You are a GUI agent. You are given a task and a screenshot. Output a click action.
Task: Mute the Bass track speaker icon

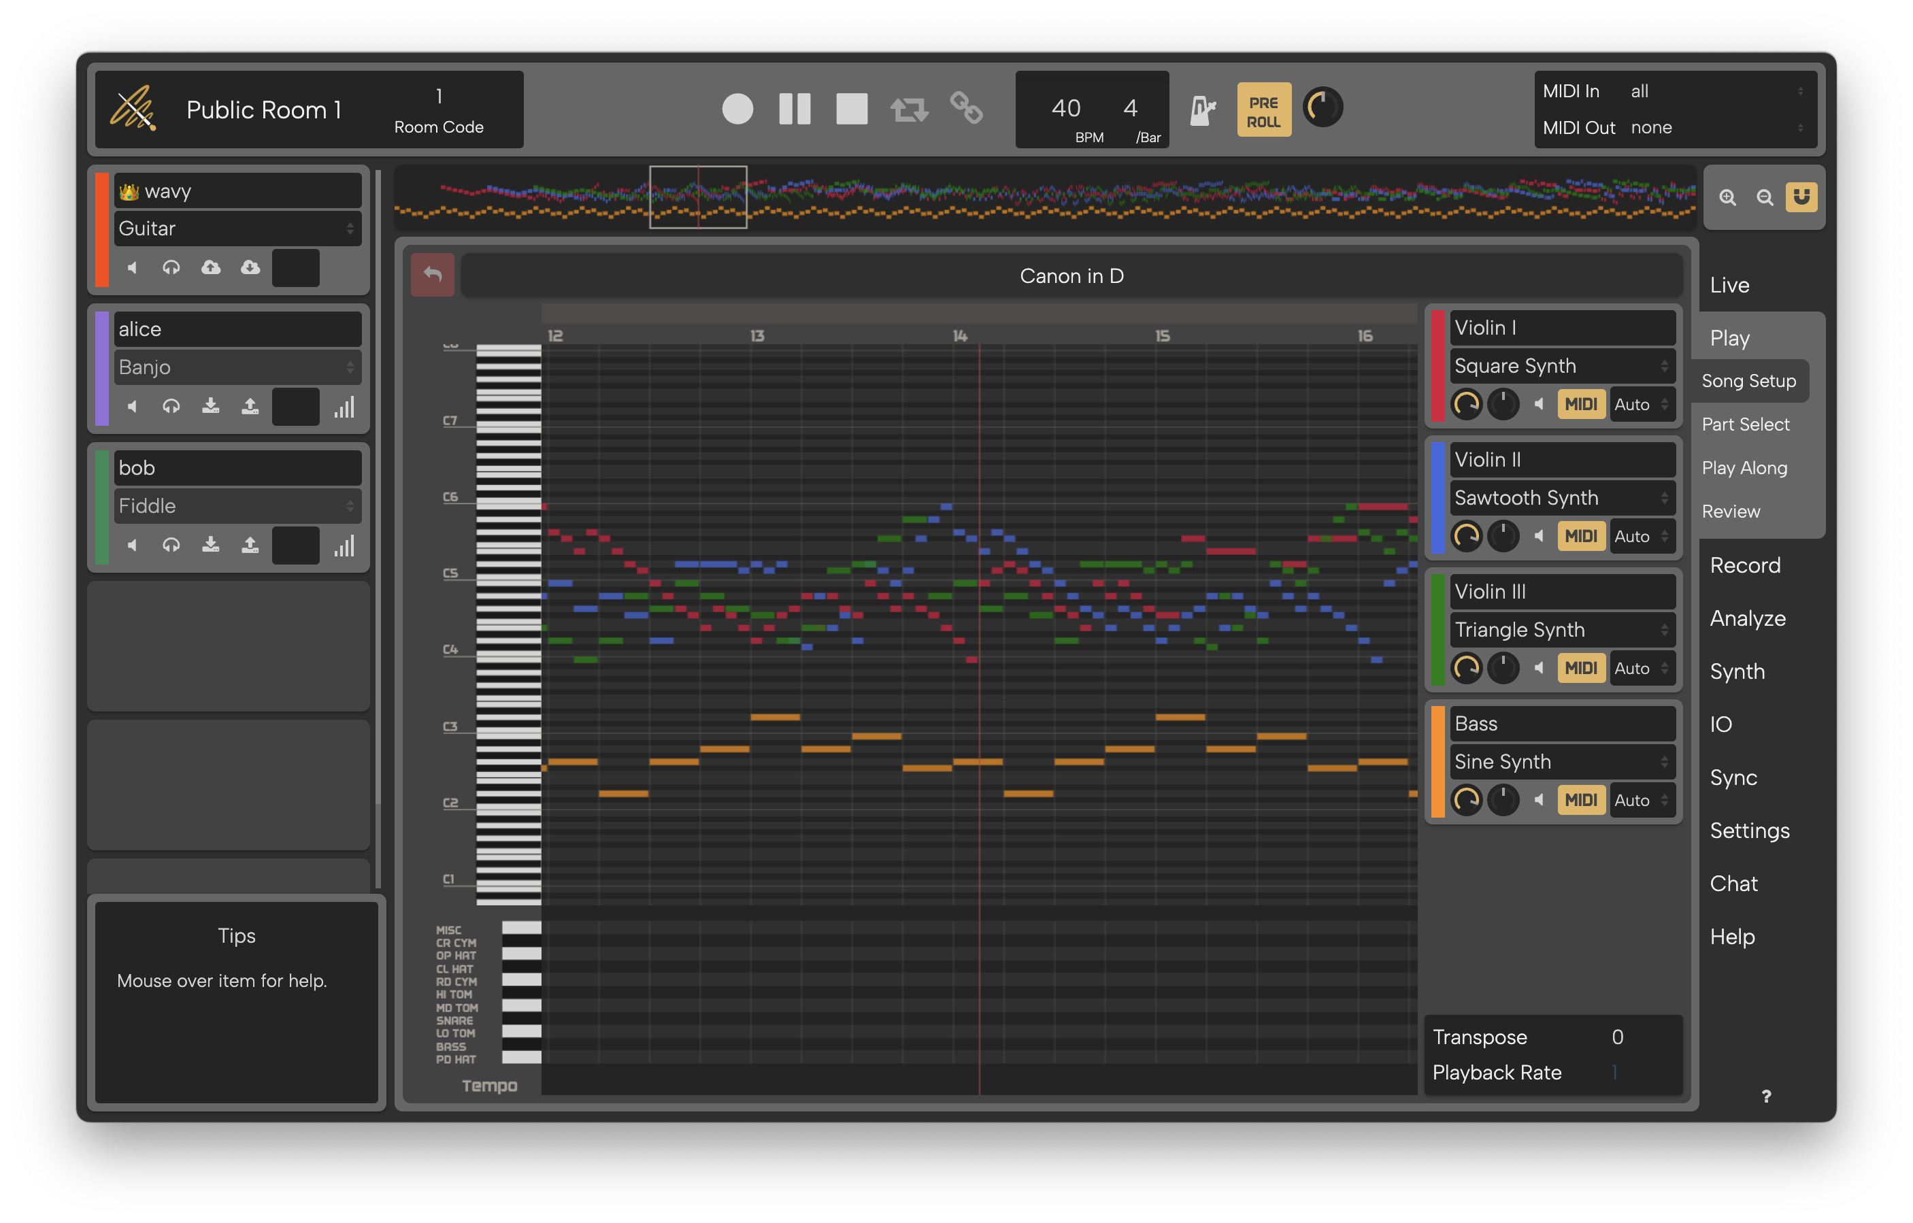1539,801
